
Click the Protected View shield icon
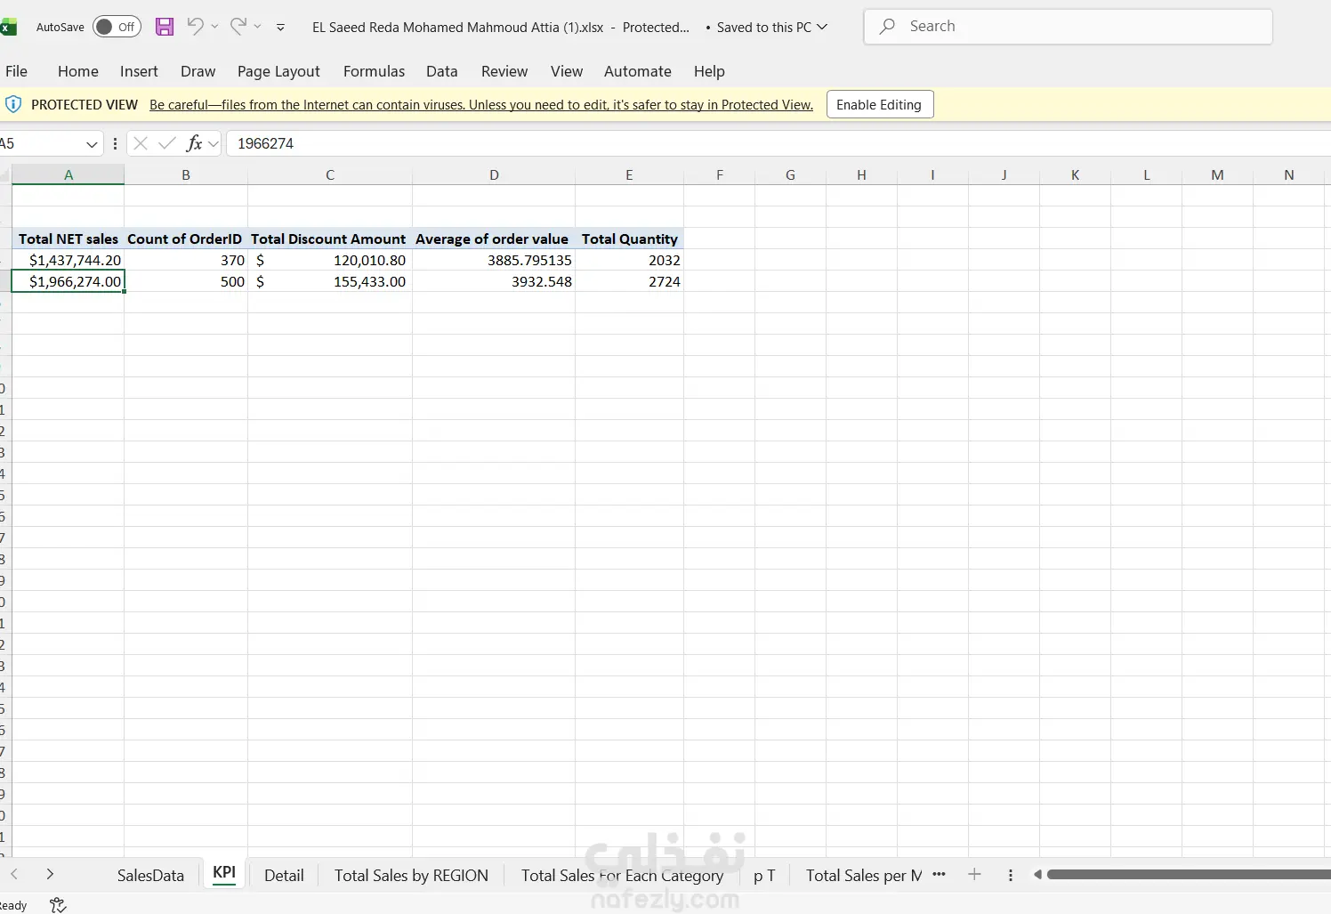point(13,104)
